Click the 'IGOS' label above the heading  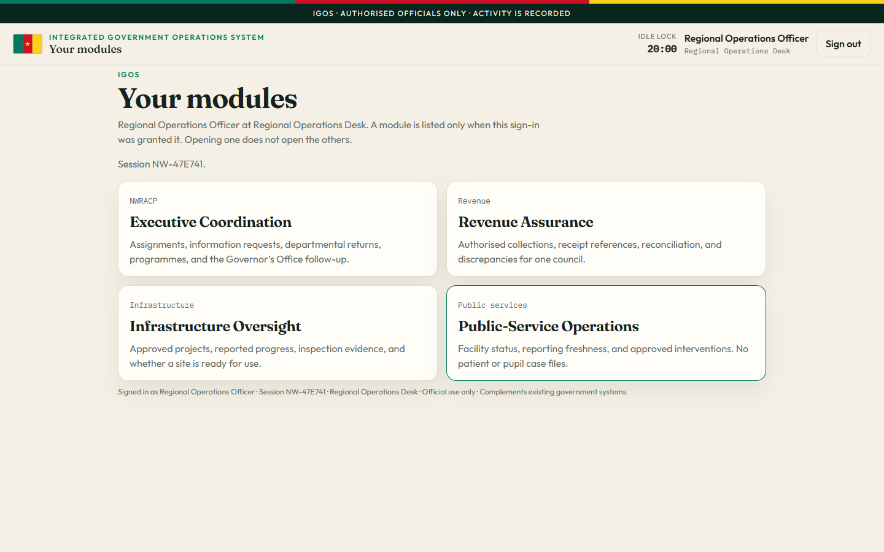pyautogui.click(x=129, y=75)
